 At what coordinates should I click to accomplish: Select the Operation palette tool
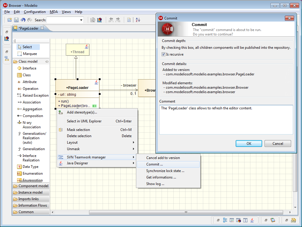(28, 89)
